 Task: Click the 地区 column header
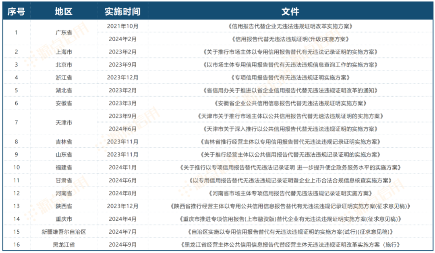click(64, 11)
